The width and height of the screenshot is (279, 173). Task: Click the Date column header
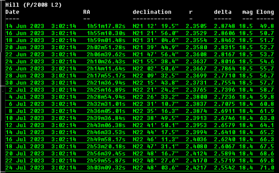pyautogui.click(x=12, y=12)
